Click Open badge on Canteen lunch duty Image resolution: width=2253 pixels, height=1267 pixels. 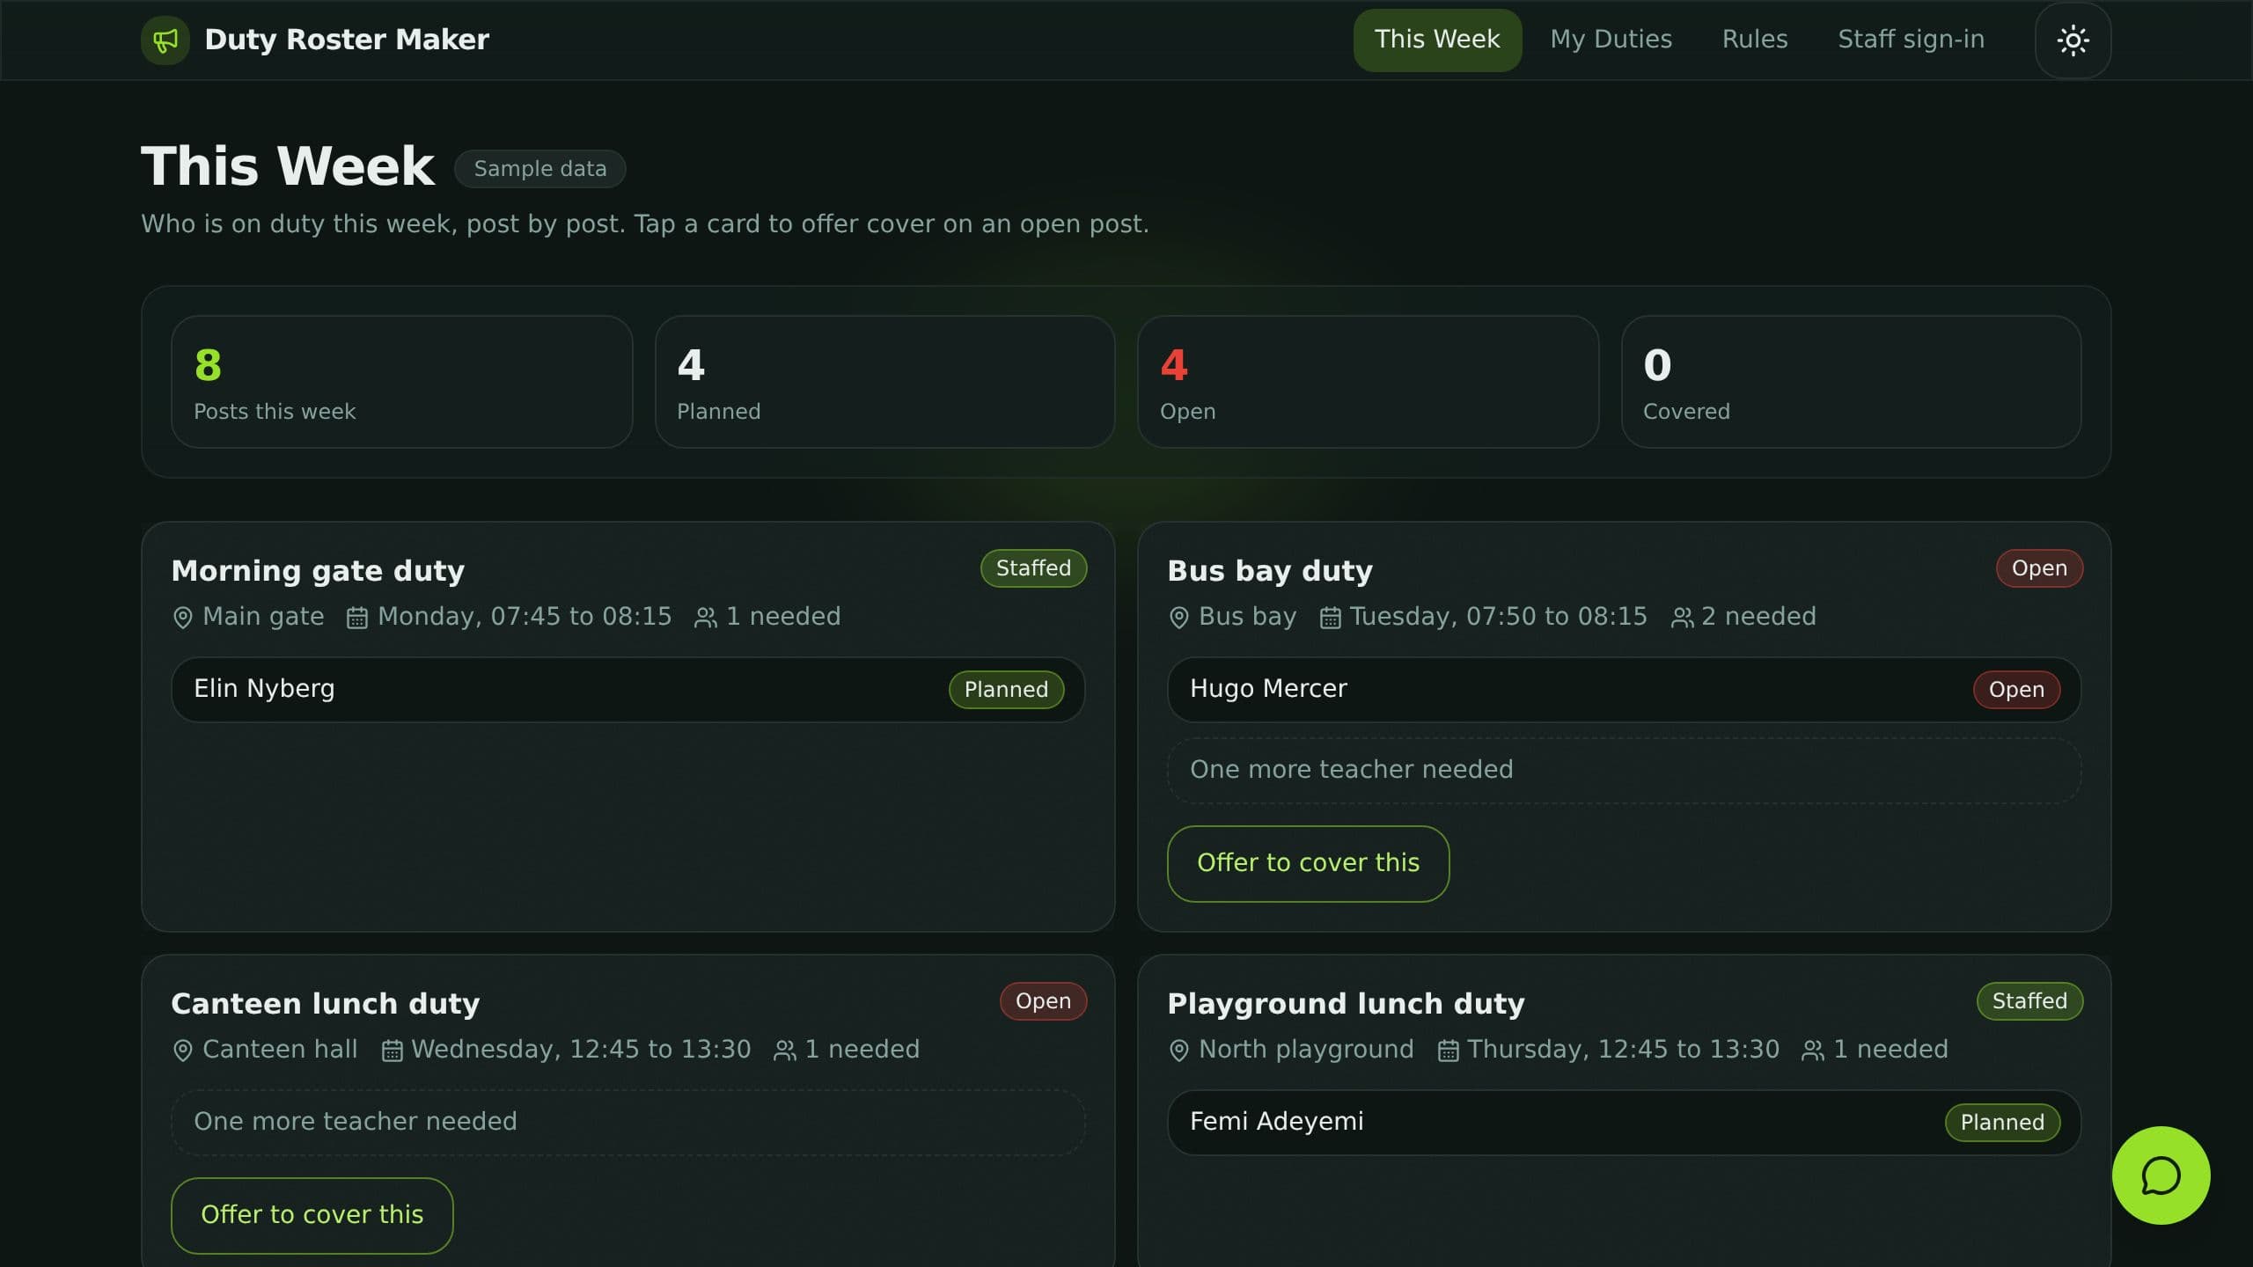(x=1043, y=1001)
